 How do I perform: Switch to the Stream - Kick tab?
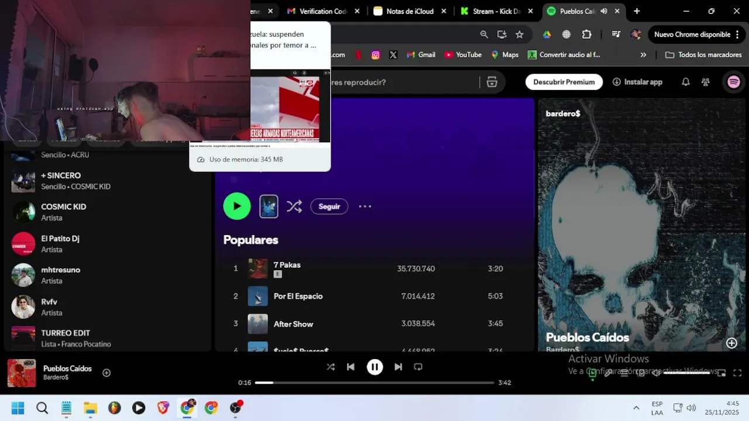[x=496, y=11]
